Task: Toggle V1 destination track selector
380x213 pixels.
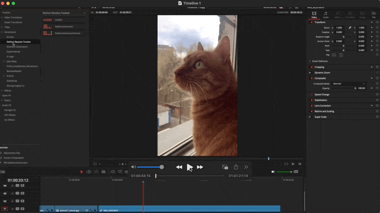Action: pos(5,209)
